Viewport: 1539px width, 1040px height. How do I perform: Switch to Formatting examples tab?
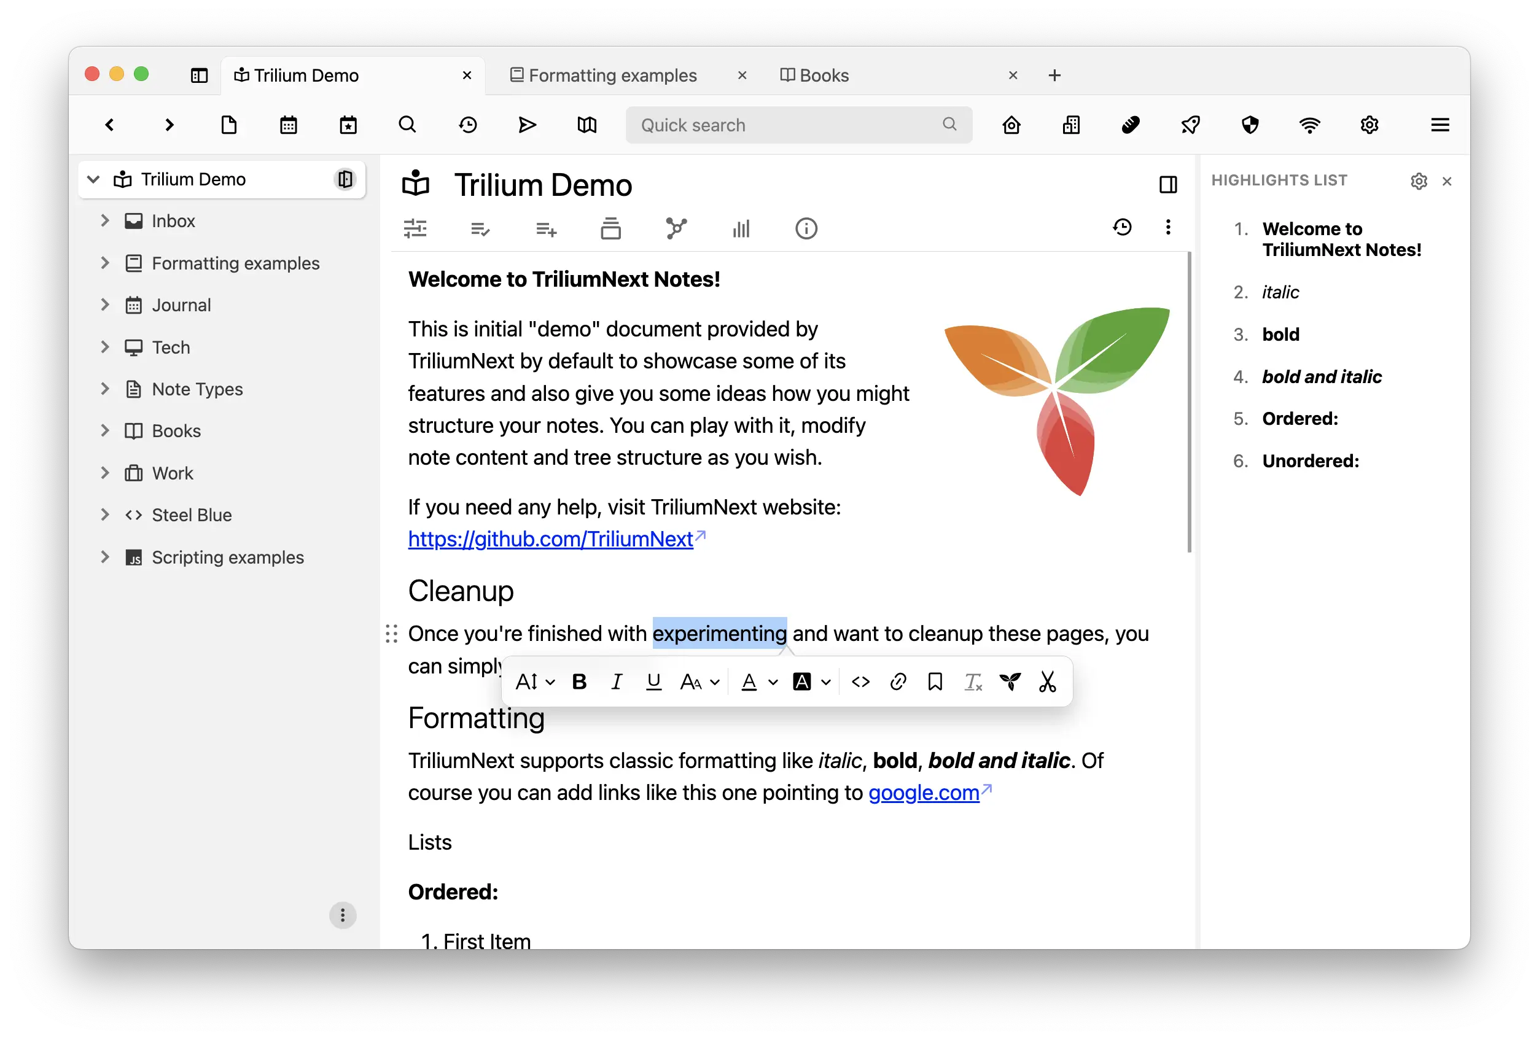[612, 76]
